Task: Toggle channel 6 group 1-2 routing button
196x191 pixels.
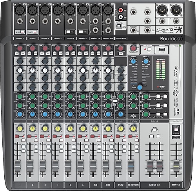Action: [x=86, y=151]
